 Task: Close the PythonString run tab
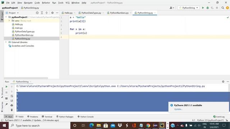click(31, 82)
